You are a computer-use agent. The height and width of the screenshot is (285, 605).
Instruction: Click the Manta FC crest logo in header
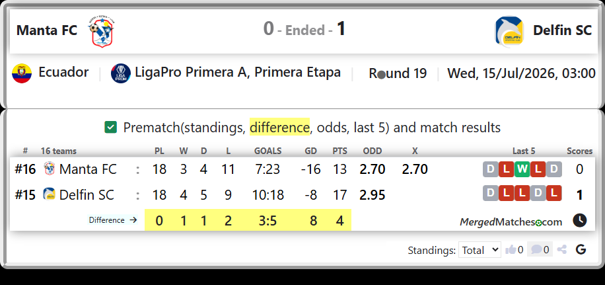click(102, 31)
